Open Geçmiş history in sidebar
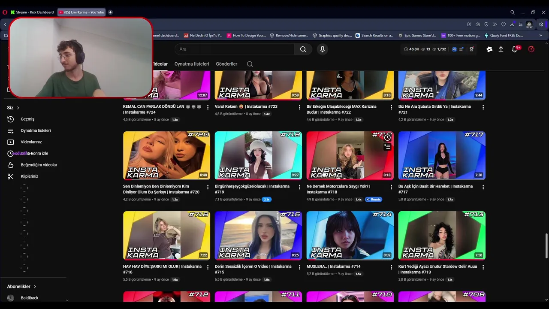 [27, 119]
